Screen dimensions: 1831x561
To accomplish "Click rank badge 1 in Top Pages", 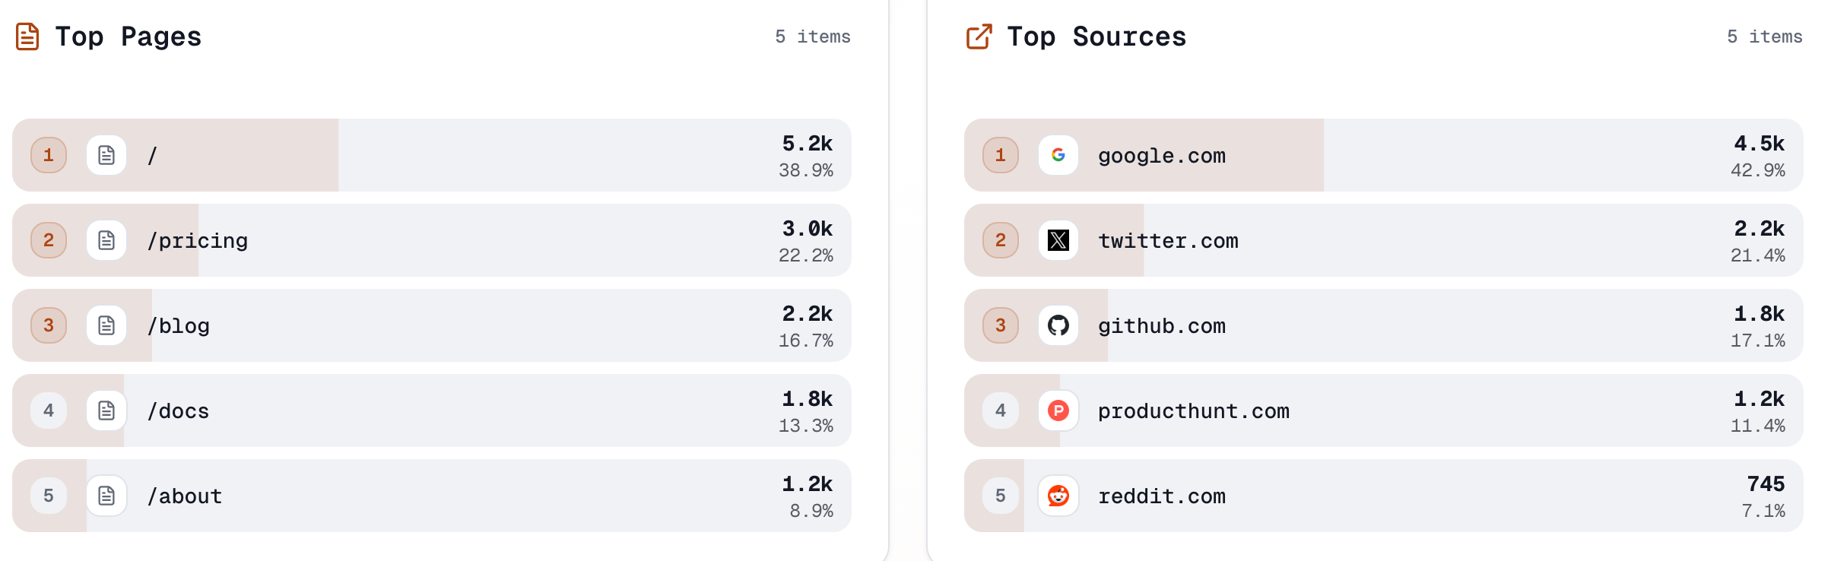I will (x=49, y=155).
